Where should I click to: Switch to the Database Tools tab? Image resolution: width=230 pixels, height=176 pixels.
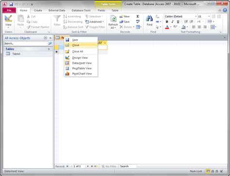(81, 10)
